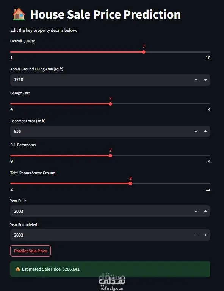
Task: Click the Total Rooms Above Ground slider handle
Action: point(130,184)
